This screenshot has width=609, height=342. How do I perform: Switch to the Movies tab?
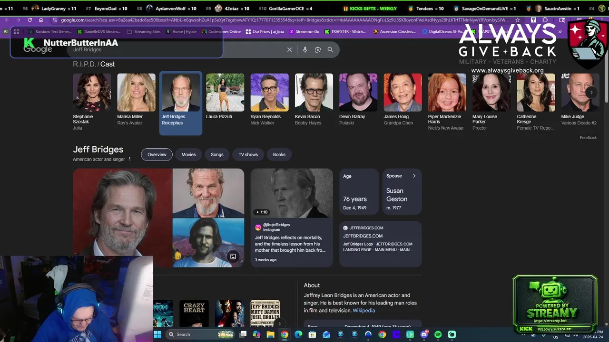(x=188, y=154)
